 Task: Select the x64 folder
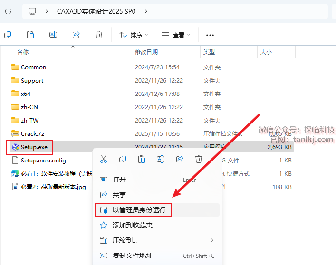[26, 94]
